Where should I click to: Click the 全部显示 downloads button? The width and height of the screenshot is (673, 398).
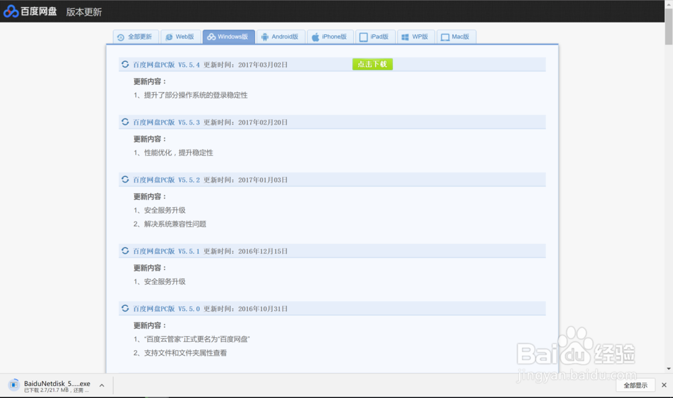[635, 385]
